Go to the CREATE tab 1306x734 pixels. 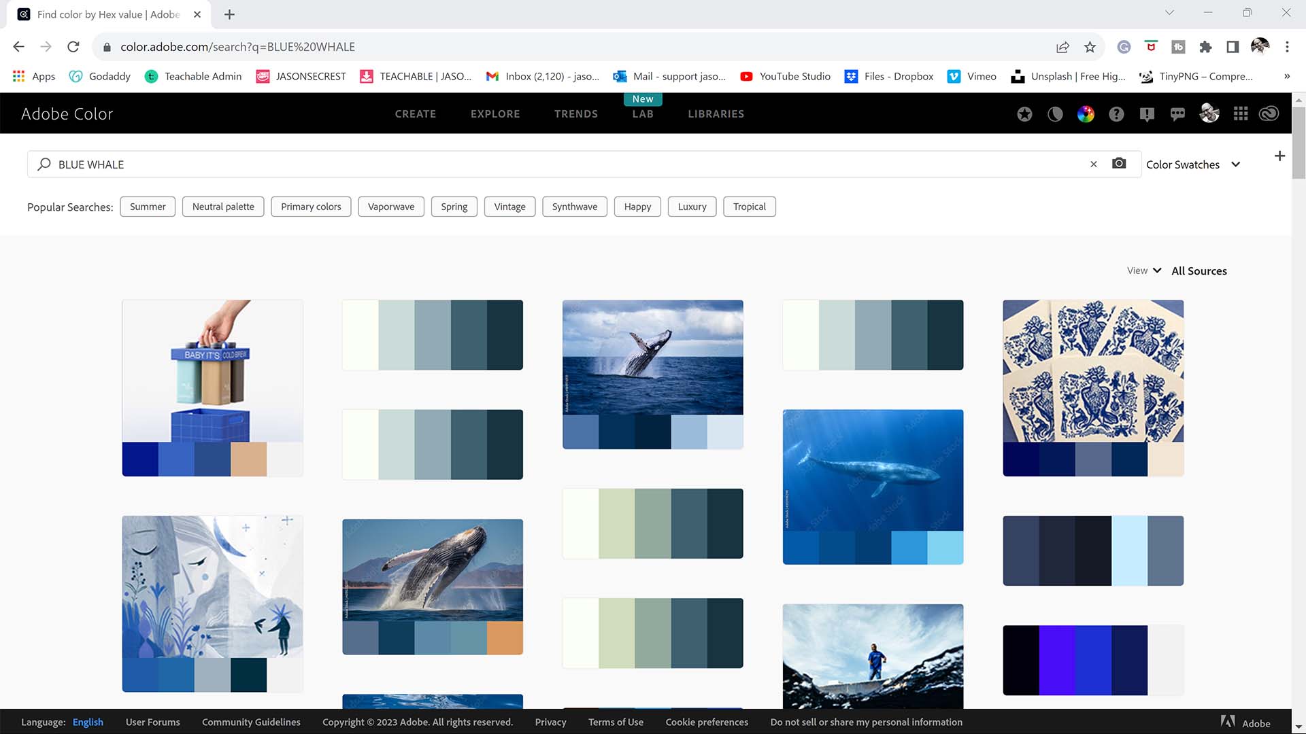pyautogui.click(x=416, y=114)
